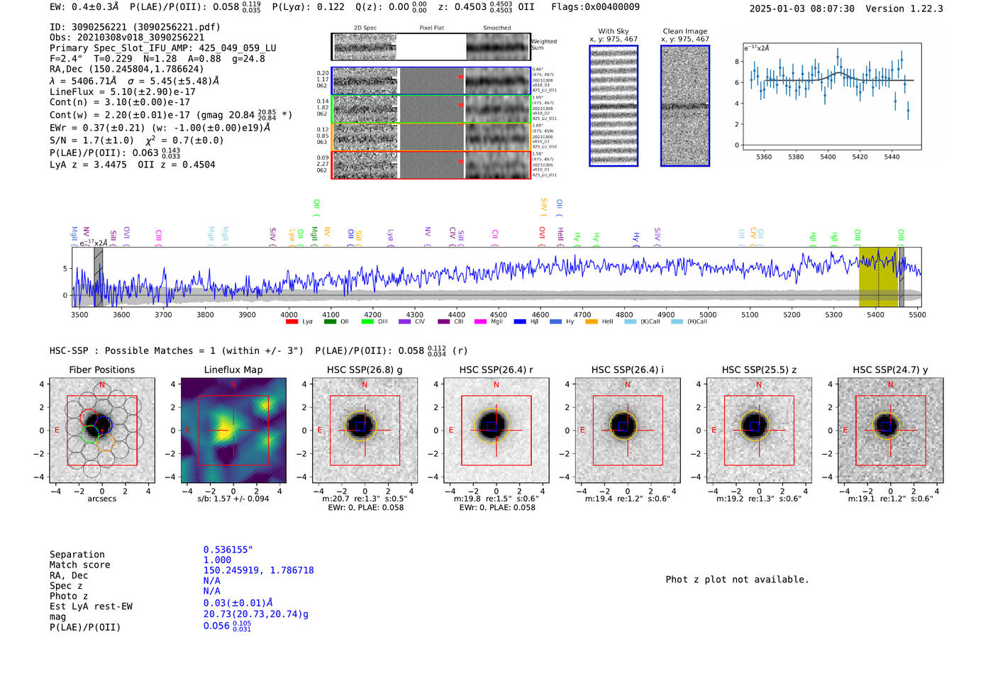Screen dimensions: 993x676
Task: Click the Weighted Sum 2D spectrum strip
Action: coord(431,47)
